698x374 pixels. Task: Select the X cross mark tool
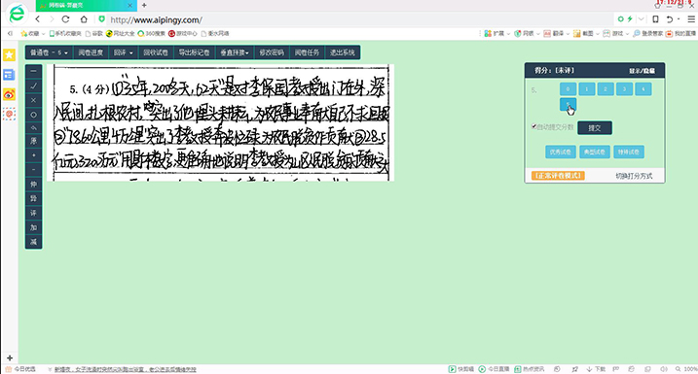tap(33, 100)
